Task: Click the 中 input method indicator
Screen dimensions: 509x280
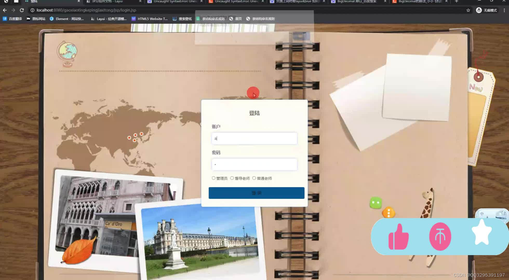Action: [x=482, y=214]
